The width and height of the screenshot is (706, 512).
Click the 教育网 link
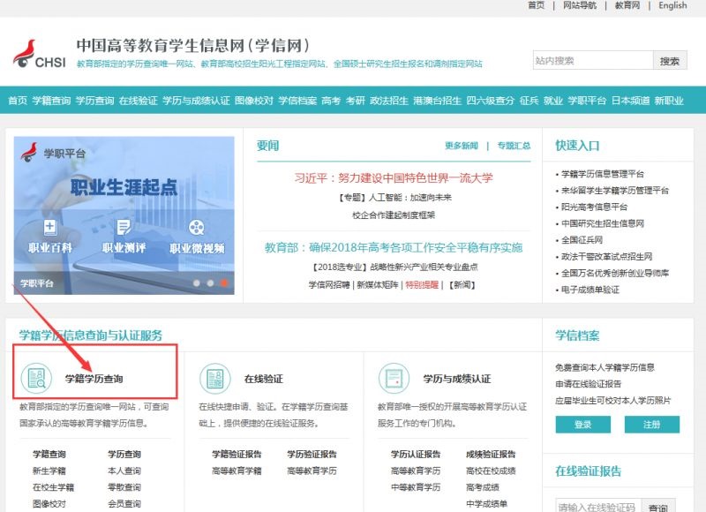coord(627,5)
